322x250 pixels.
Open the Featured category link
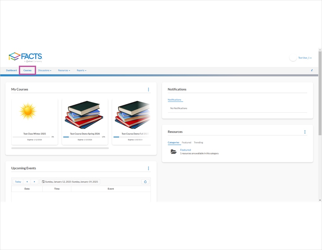(x=185, y=150)
